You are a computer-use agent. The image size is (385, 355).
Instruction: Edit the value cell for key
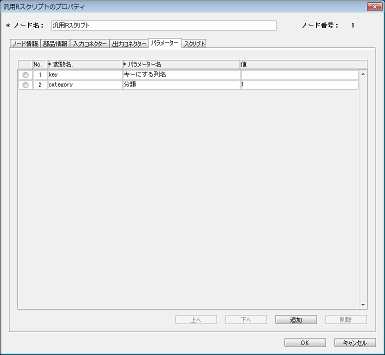299,74
